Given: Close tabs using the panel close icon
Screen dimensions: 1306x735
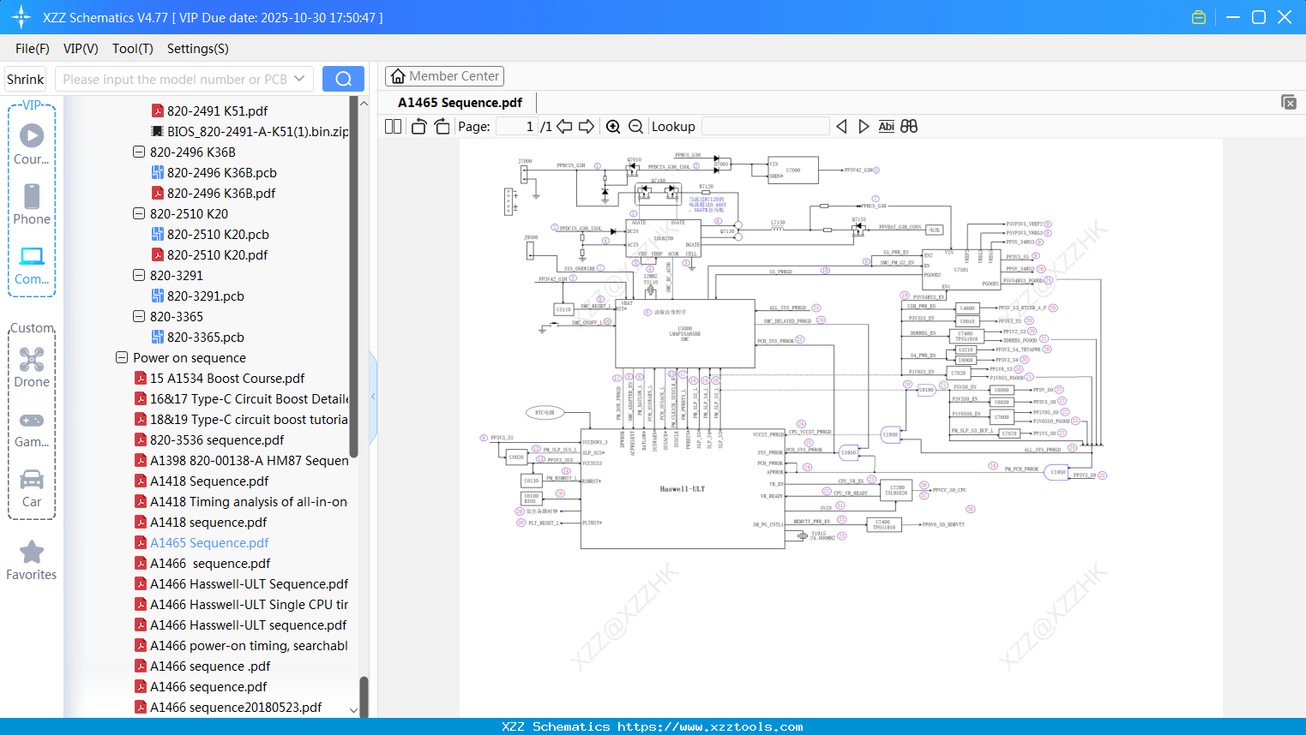Looking at the screenshot, I should click(1289, 102).
